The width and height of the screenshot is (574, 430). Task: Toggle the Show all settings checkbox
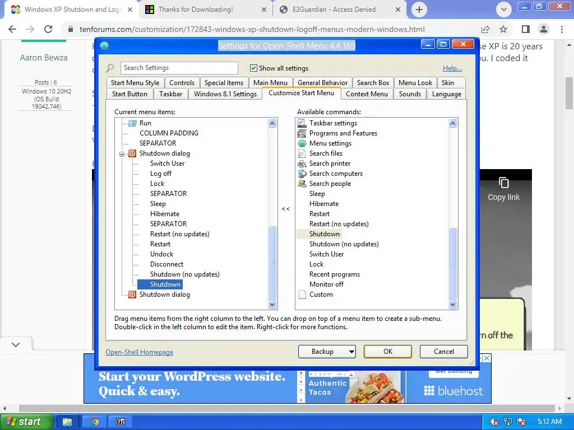(253, 68)
